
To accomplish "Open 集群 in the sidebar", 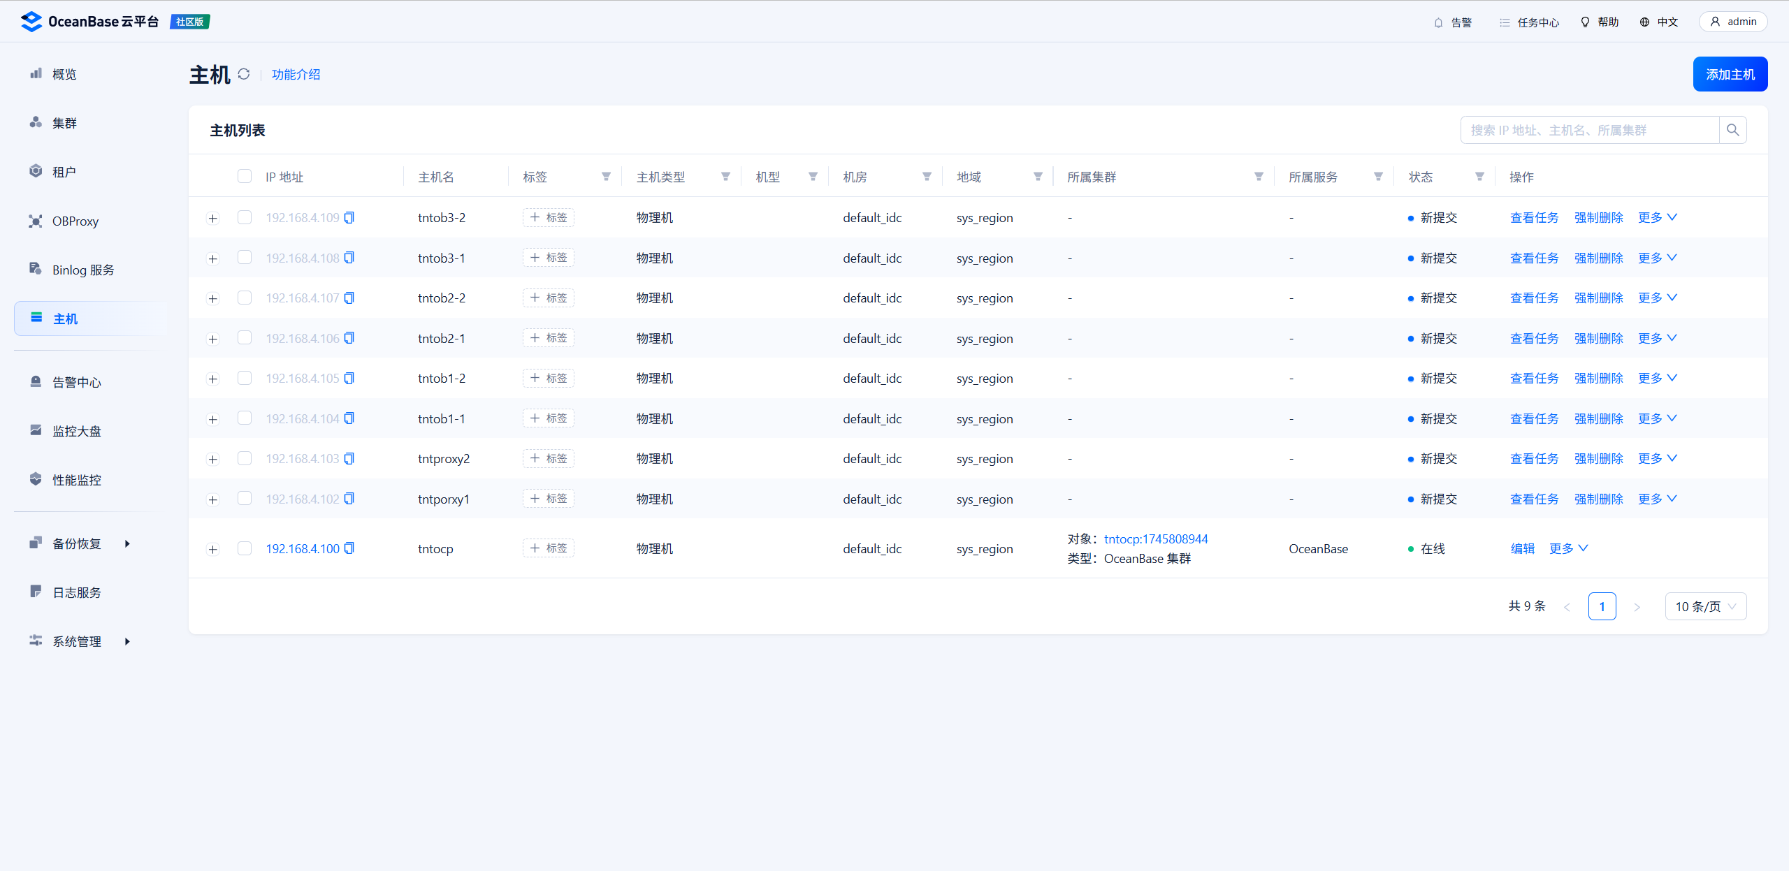I will pyautogui.click(x=64, y=123).
